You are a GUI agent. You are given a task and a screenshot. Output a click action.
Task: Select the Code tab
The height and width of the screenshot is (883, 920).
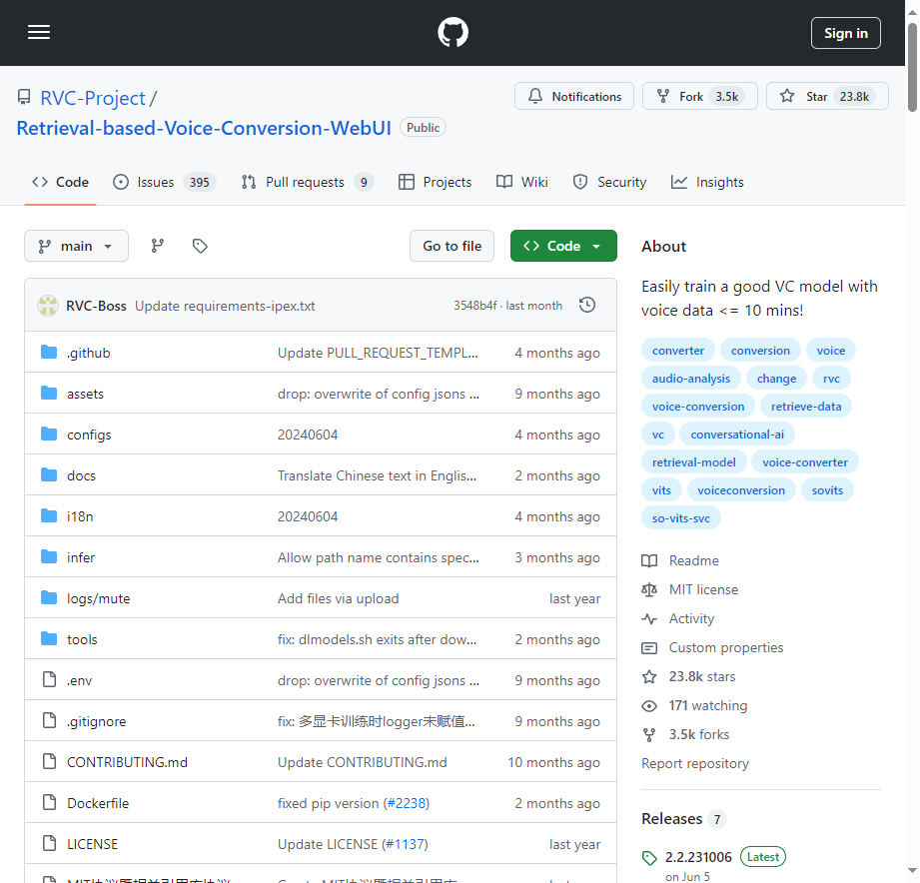pos(60,183)
